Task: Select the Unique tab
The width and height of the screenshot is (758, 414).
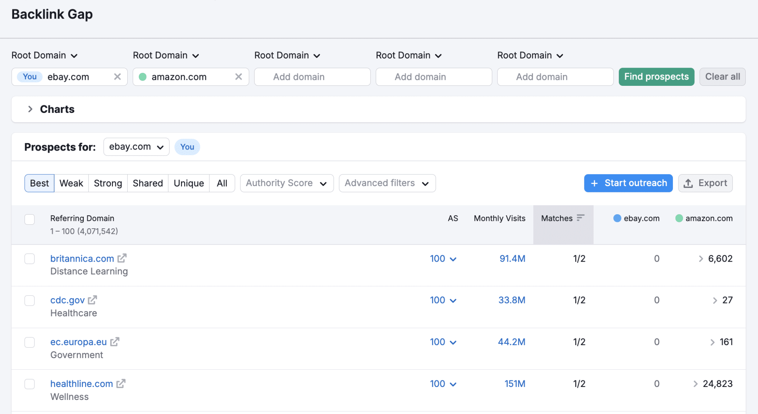Action: click(x=189, y=183)
